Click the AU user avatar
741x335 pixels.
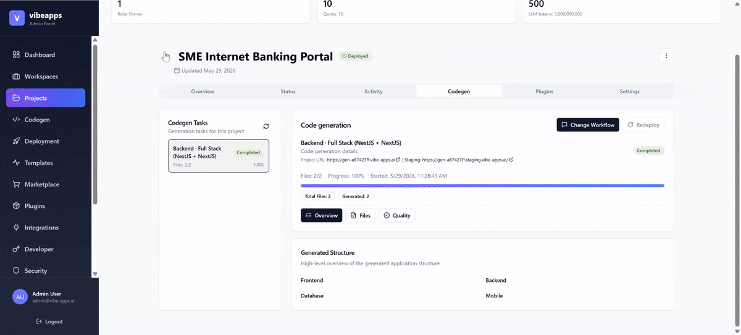coord(20,297)
